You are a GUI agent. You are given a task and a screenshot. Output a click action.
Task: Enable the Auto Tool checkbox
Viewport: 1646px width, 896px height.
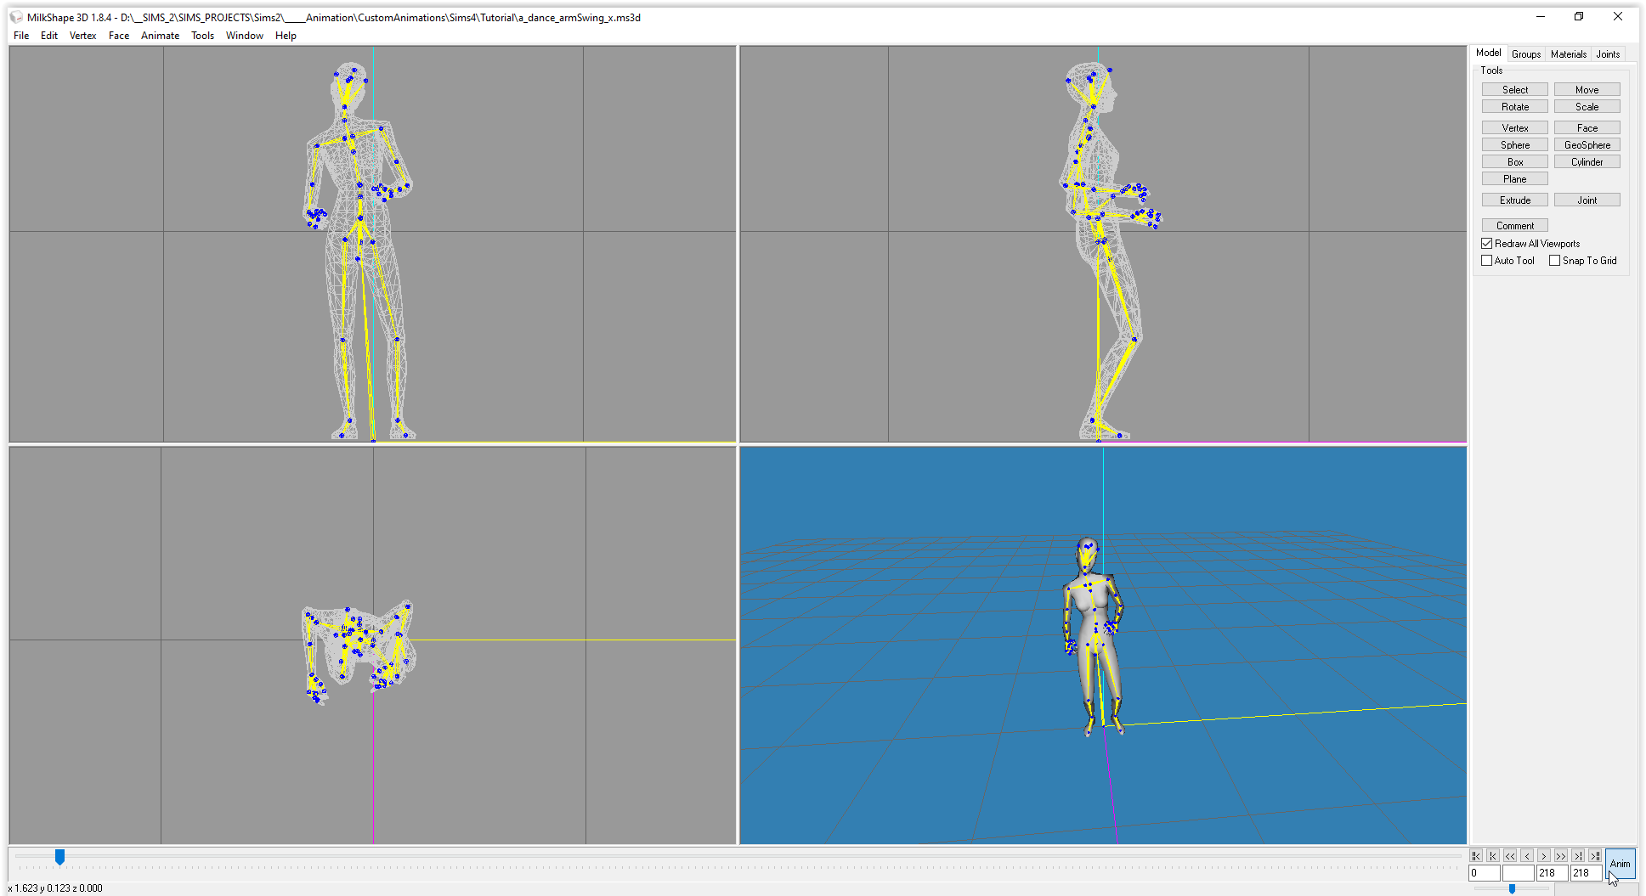[1487, 261]
